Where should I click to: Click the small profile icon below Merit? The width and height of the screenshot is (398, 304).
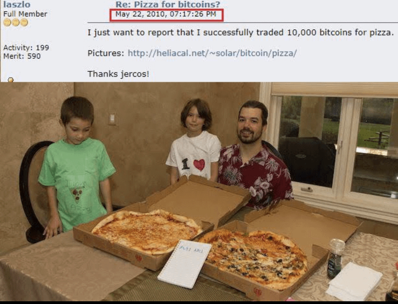click(11, 80)
